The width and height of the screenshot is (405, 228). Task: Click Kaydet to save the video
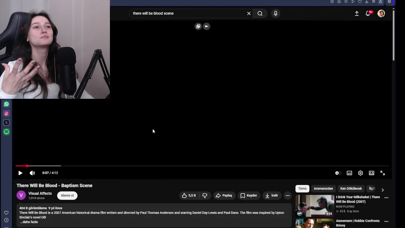point(249,196)
